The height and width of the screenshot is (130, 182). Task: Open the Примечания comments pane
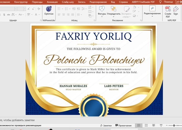point(123,126)
